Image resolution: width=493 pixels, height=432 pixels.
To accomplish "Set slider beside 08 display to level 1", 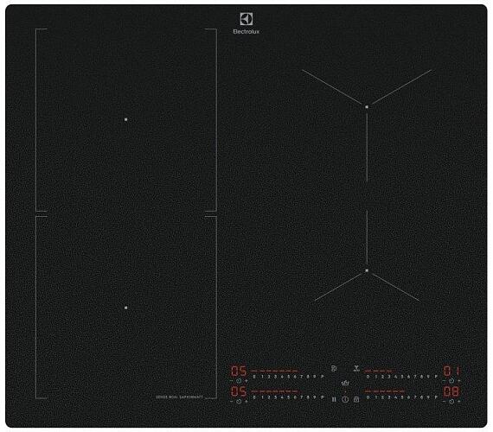I will tap(376, 397).
